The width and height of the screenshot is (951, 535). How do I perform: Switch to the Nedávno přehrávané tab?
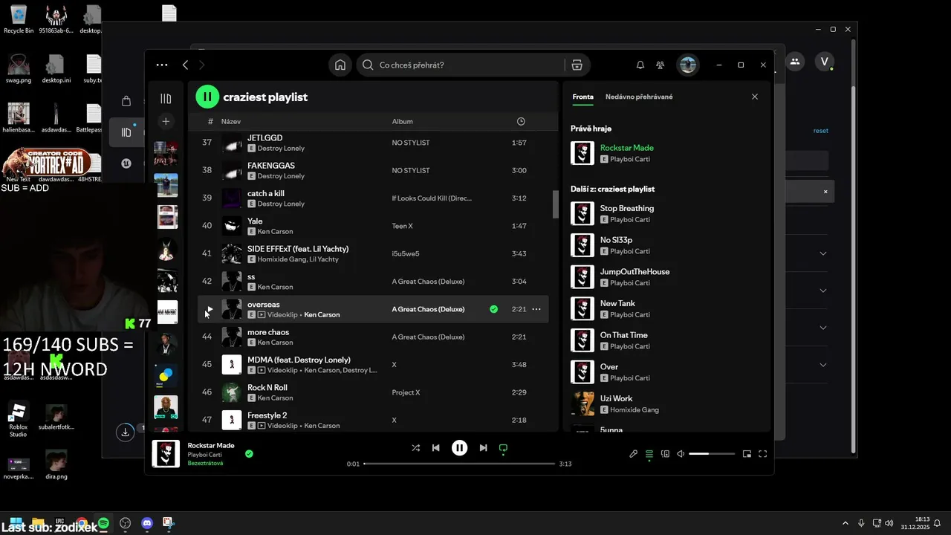click(639, 97)
